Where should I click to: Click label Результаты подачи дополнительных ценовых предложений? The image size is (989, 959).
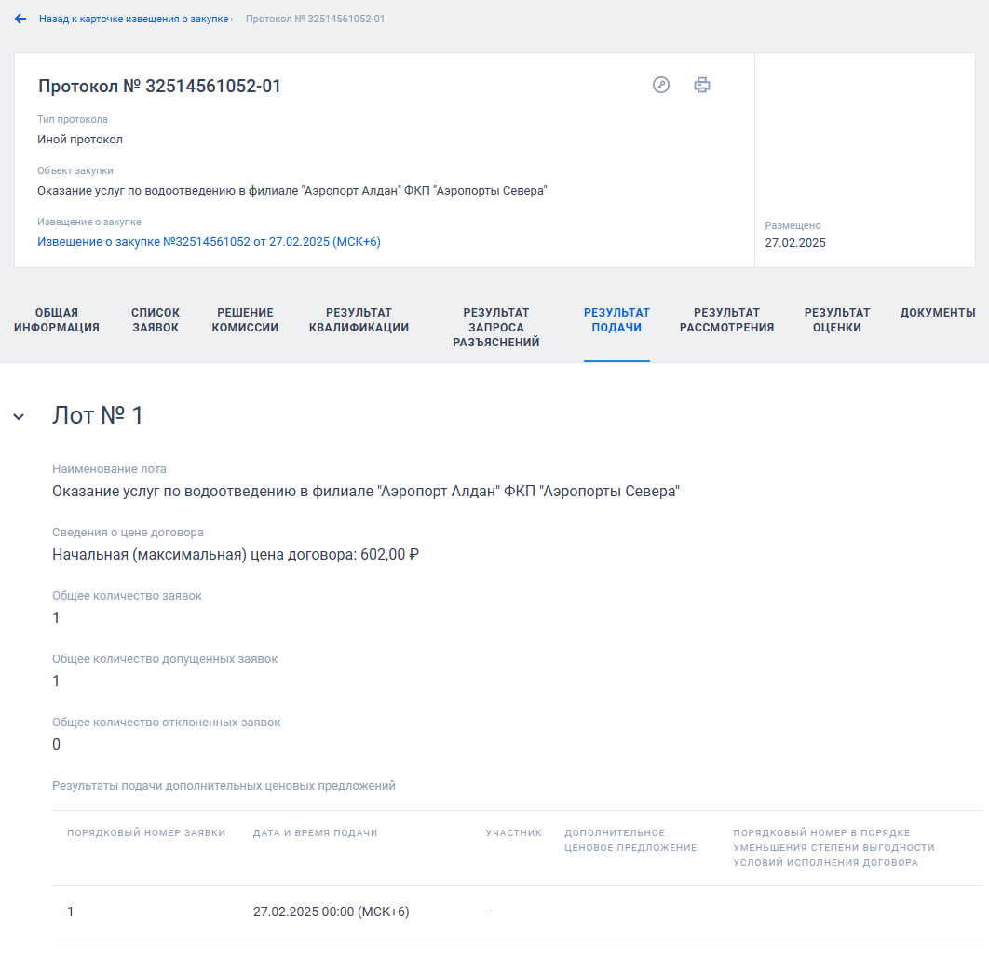click(224, 786)
